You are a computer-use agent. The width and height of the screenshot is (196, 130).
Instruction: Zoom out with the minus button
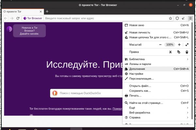click(x=160, y=45)
